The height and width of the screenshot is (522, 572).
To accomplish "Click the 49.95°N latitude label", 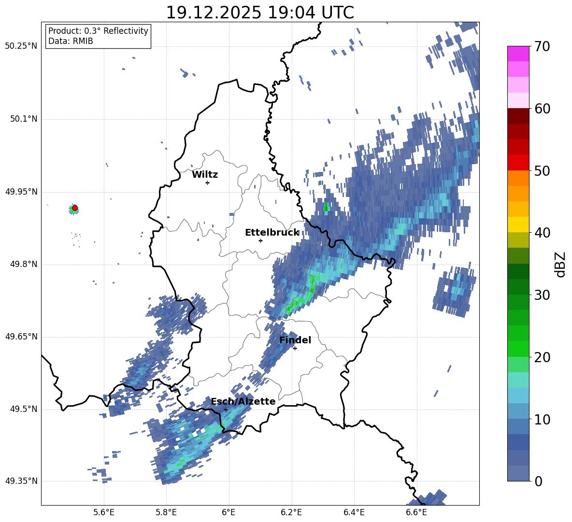I will (x=21, y=192).
